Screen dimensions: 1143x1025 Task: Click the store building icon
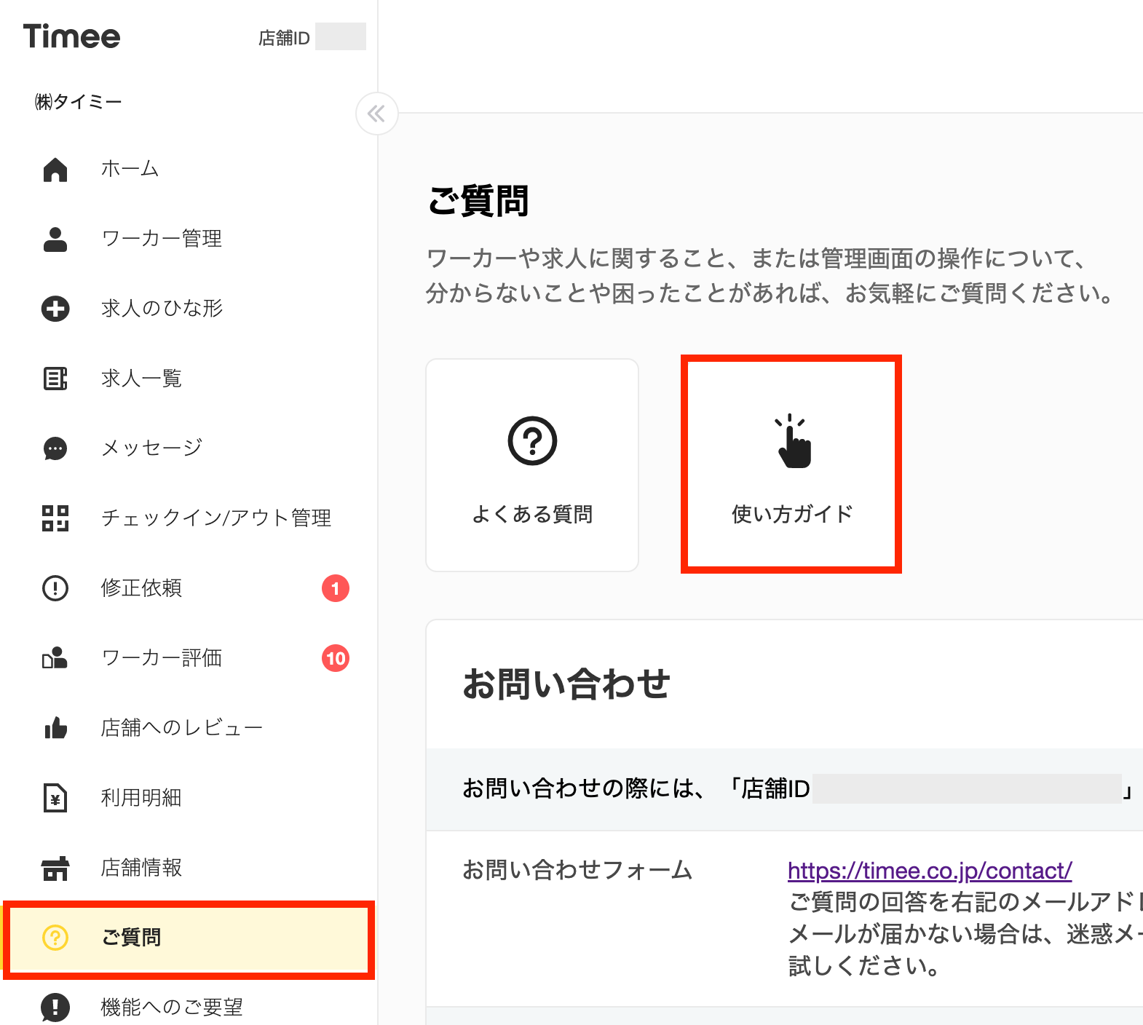55,868
